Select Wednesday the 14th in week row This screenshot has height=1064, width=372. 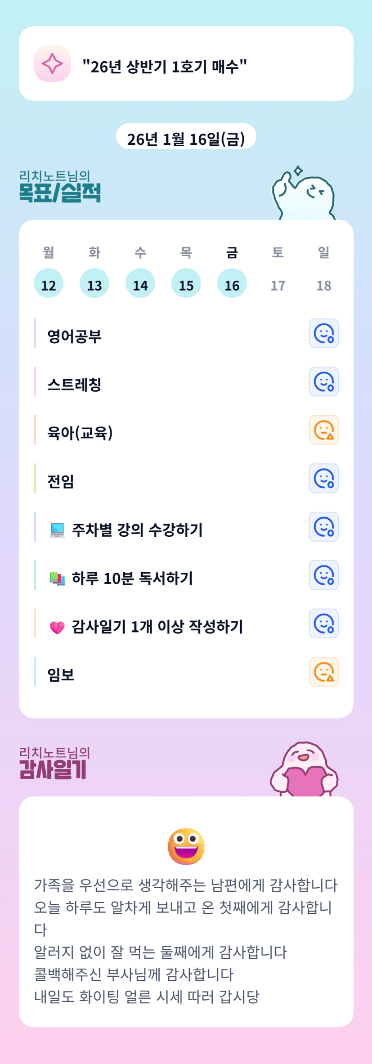140,283
